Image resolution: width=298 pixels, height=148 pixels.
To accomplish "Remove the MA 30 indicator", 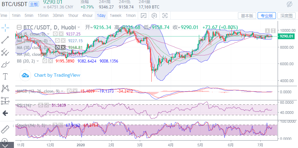I will pyautogui.click(x=63, y=47).
